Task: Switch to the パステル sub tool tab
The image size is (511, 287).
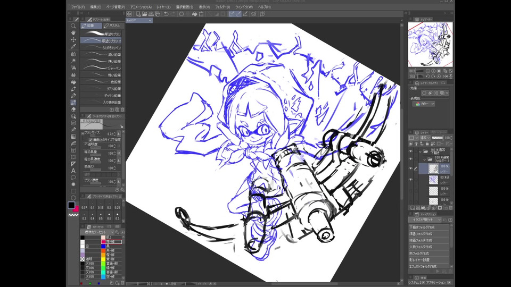Action: pyautogui.click(x=112, y=26)
